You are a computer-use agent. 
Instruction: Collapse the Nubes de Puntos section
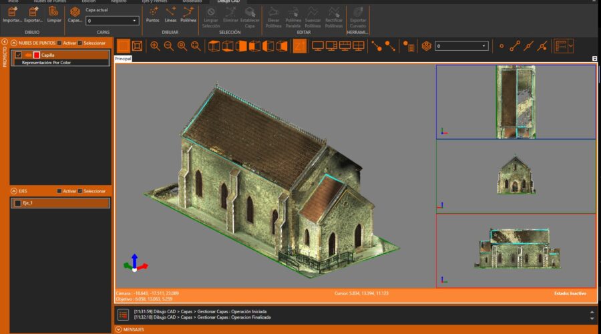point(14,43)
